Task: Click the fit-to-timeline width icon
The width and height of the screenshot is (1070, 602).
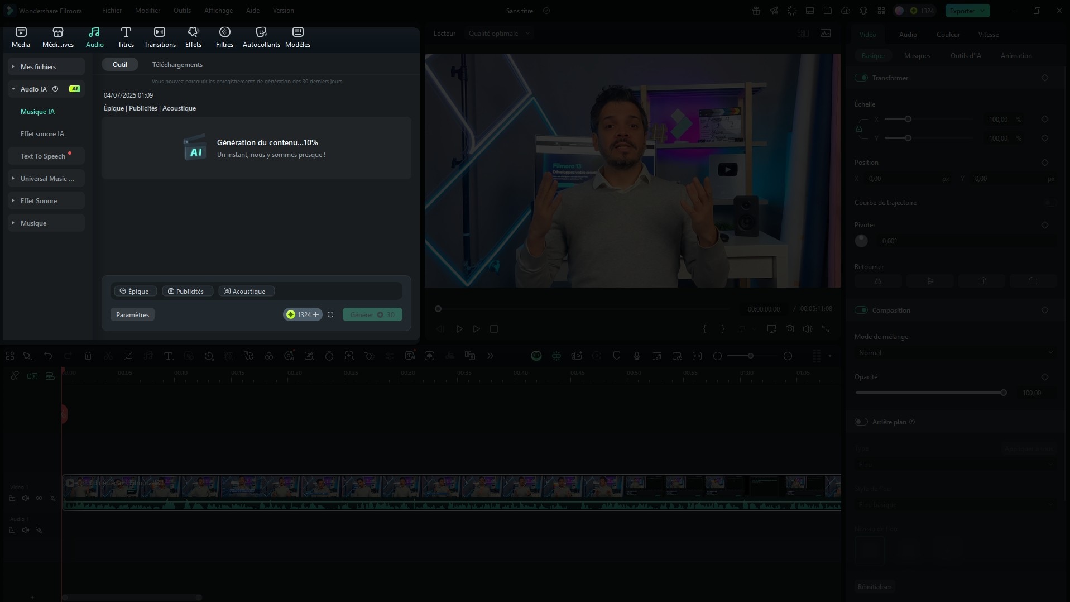Action: pyautogui.click(x=697, y=356)
